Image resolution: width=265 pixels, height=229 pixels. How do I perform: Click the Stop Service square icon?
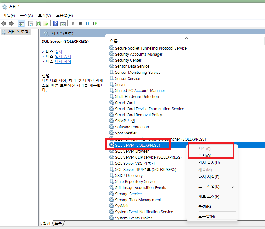80,23
